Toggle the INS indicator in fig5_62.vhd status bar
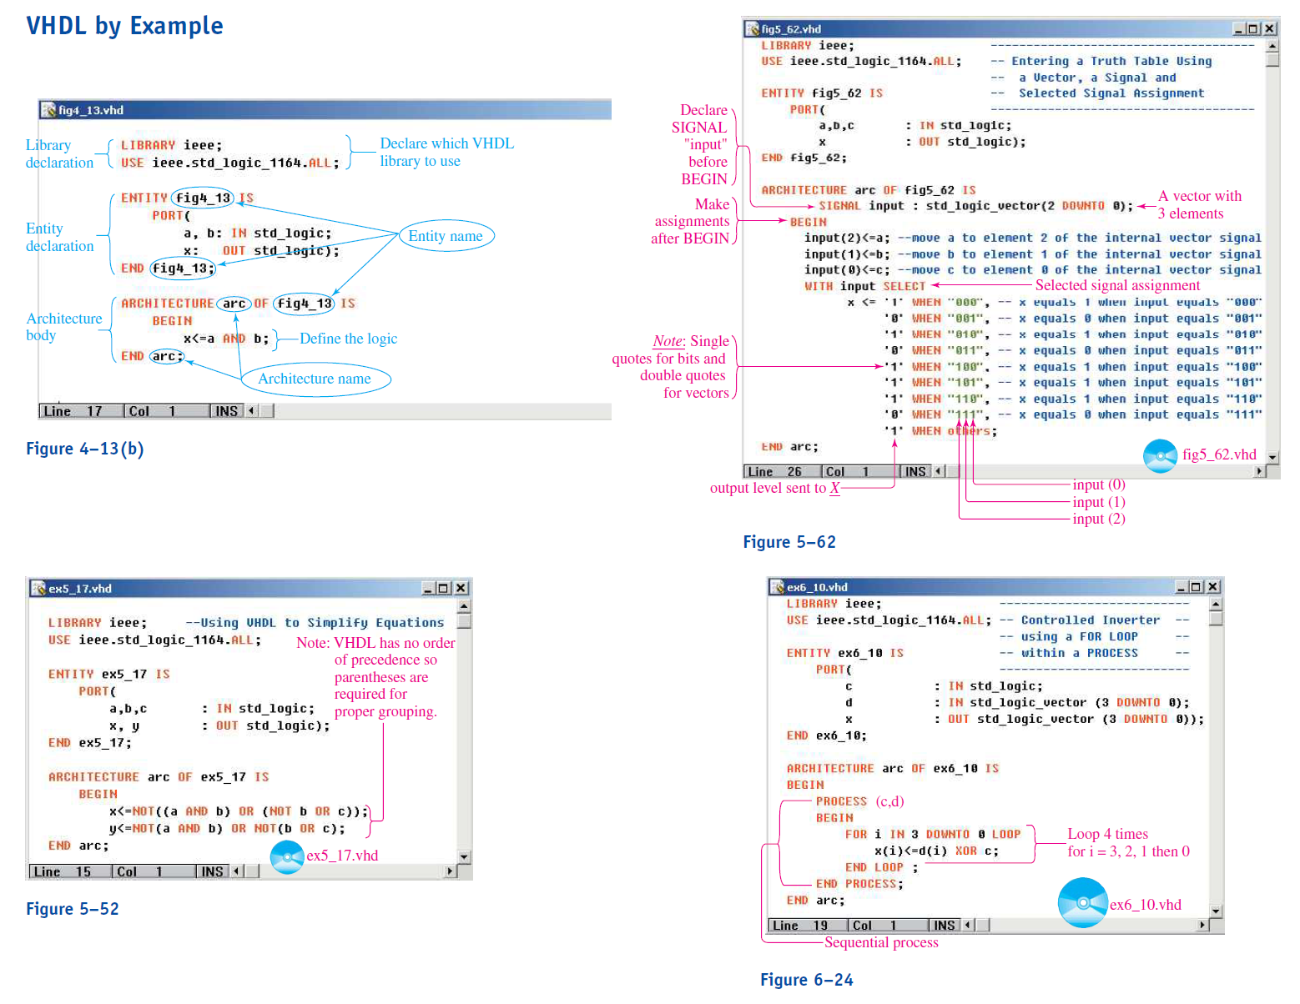This screenshot has width=1300, height=1004. click(x=915, y=472)
